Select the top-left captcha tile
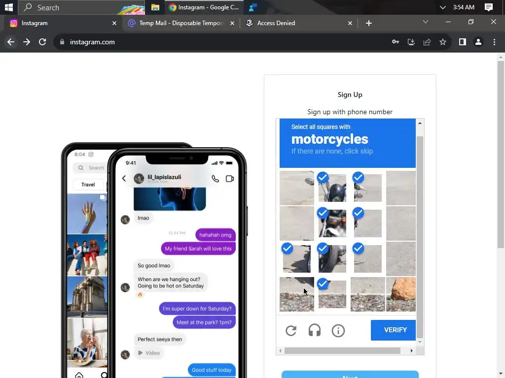 [x=296, y=188]
